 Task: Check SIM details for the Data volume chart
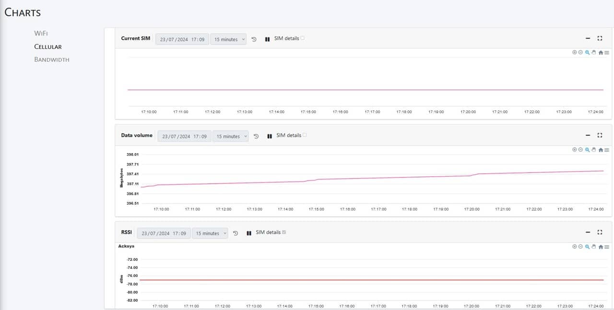tap(306, 134)
